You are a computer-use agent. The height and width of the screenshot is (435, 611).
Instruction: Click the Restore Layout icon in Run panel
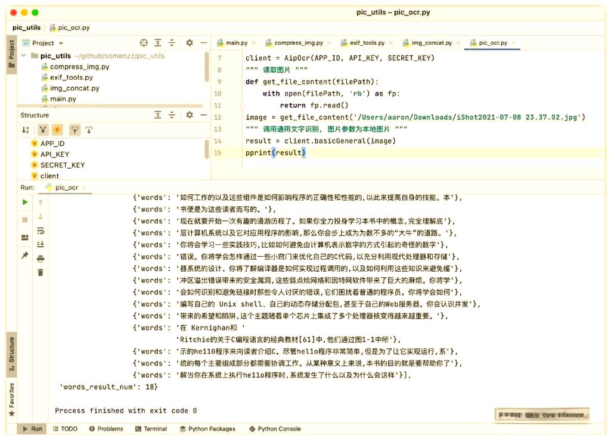[25, 238]
